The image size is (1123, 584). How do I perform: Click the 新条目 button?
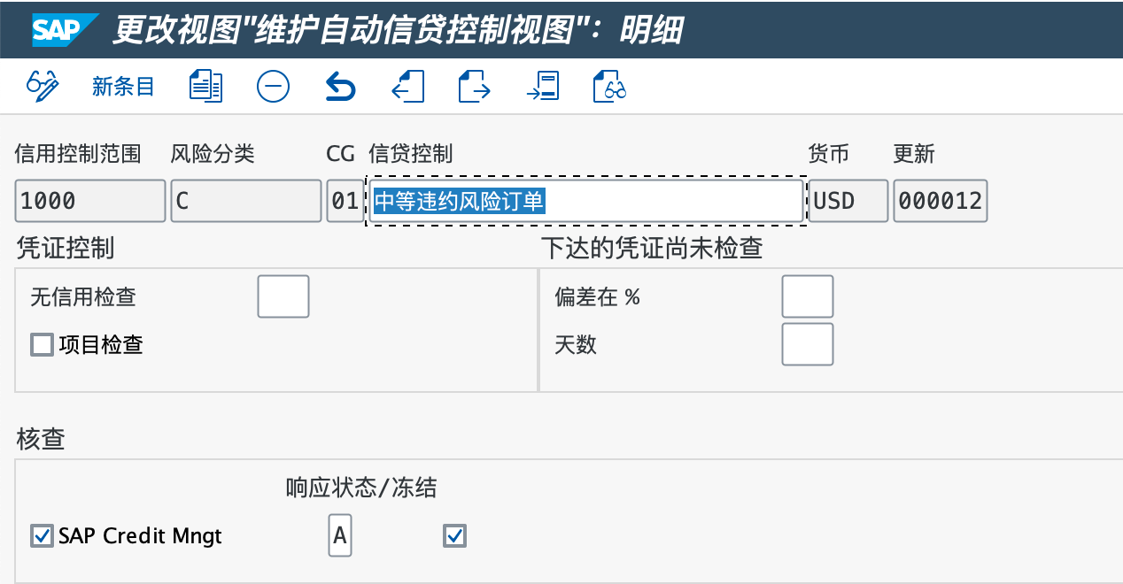pos(123,86)
